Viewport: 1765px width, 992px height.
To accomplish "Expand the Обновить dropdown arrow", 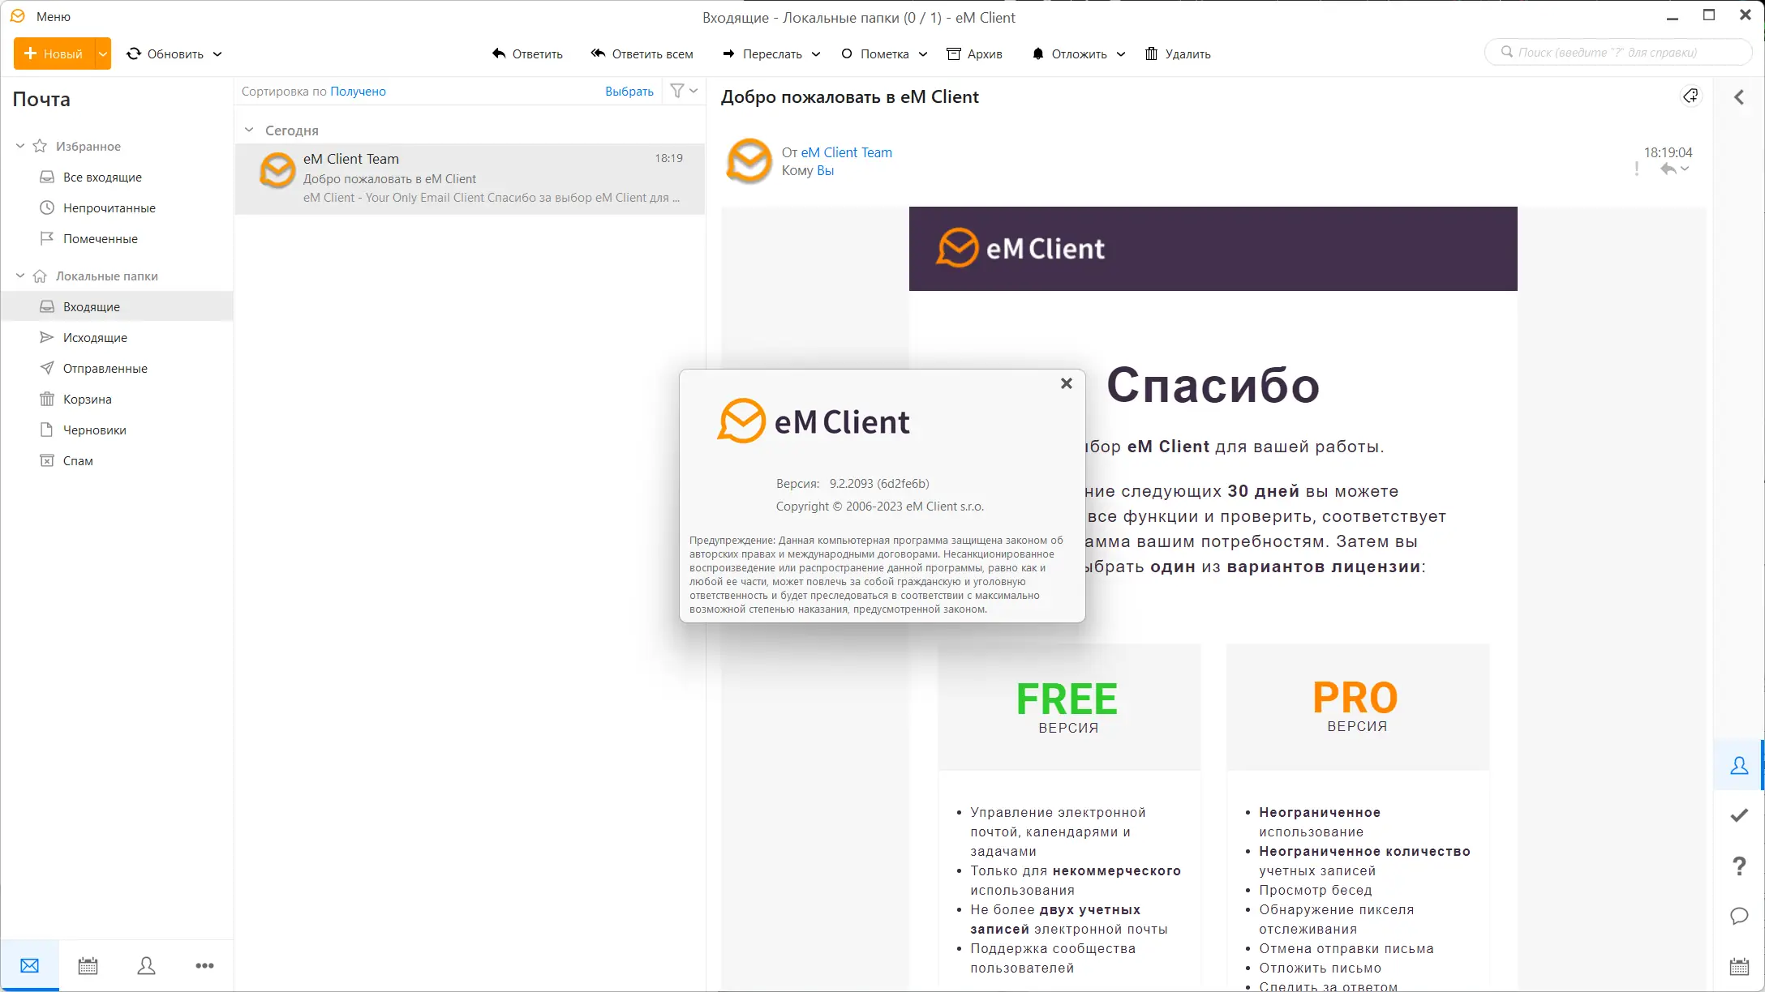I will [217, 53].
